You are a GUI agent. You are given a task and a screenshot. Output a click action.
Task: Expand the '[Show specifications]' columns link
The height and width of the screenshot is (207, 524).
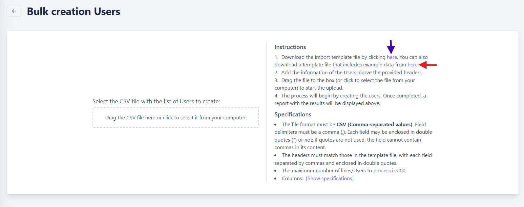tap(329, 179)
